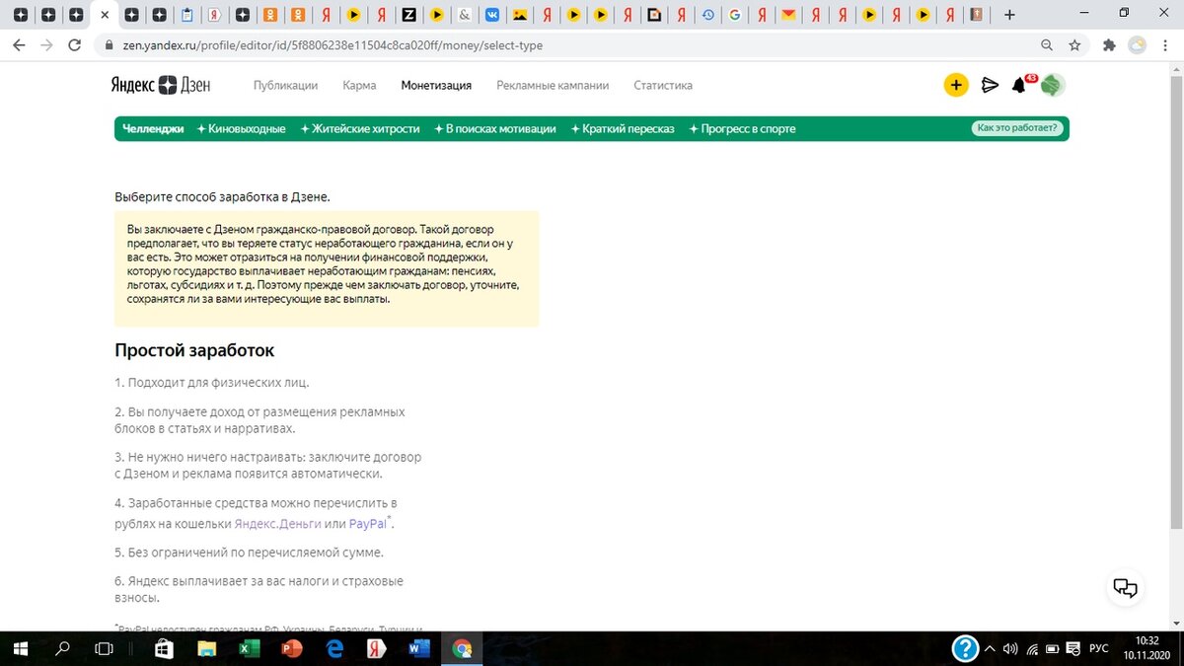Viewport: 1184px width, 666px height.
Task: Click the volume speaker tray icon
Action: tap(1010, 648)
